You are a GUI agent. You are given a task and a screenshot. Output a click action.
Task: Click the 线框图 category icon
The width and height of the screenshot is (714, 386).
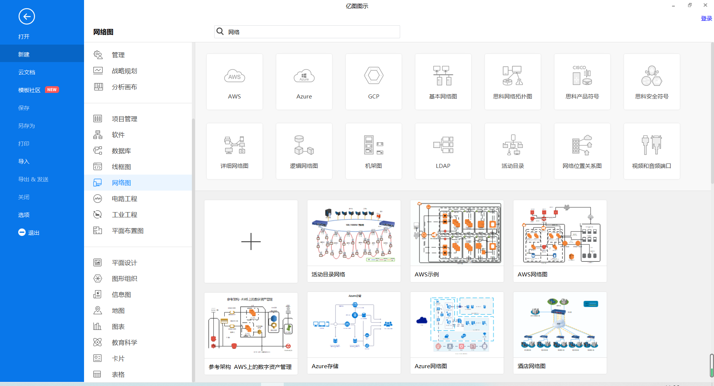(x=98, y=166)
